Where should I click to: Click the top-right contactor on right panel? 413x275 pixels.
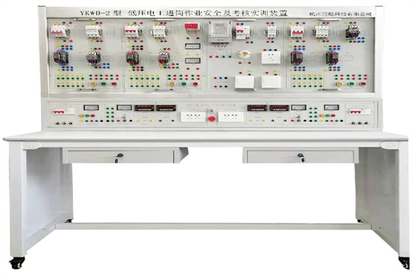(x=352, y=31)
